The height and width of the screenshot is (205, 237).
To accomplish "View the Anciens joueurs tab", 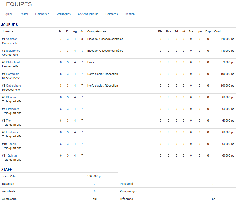I will click(x=88, y=14).
